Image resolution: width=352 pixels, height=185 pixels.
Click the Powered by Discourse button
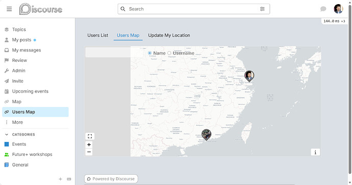[x=111, y=179]
